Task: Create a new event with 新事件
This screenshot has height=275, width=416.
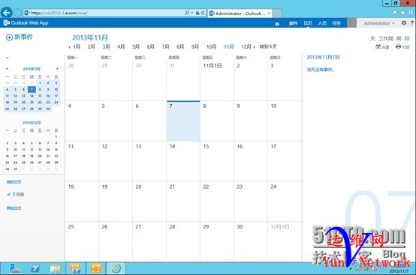Action: tap(20, 37)
